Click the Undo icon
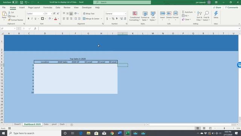Viewport: 241px width, 136px height. click(x=26, y=2)
